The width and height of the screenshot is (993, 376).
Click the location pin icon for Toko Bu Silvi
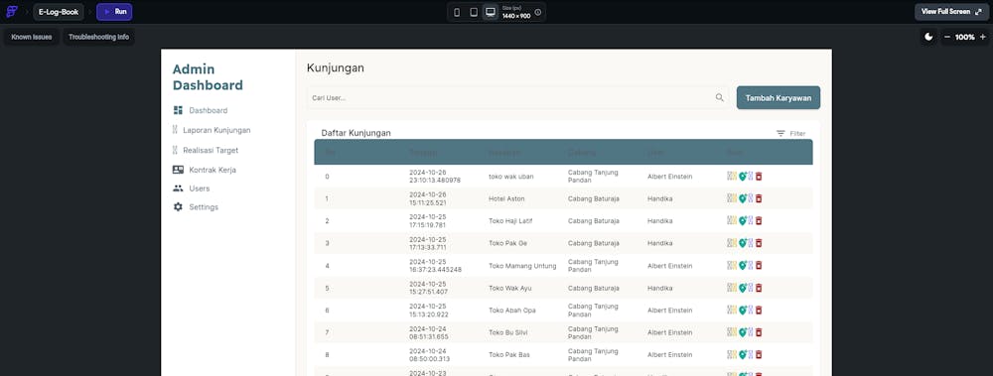tap(743, 332)
